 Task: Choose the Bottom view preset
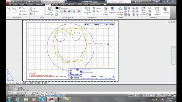[34, 11]
